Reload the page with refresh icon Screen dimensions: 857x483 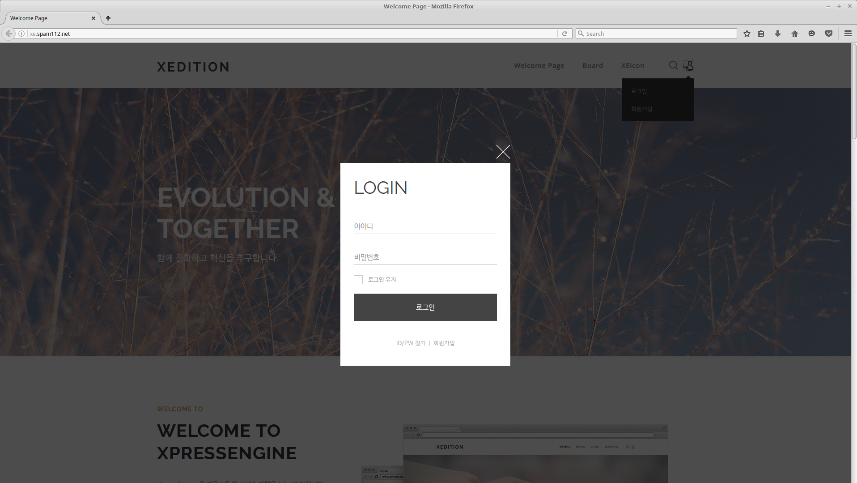564,34
